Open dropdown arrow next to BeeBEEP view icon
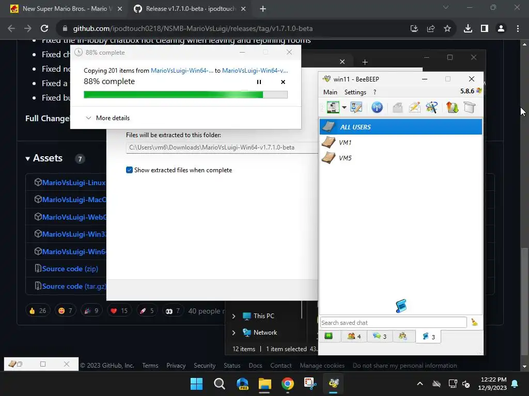The image size is (529, 396). click(344, 108)
